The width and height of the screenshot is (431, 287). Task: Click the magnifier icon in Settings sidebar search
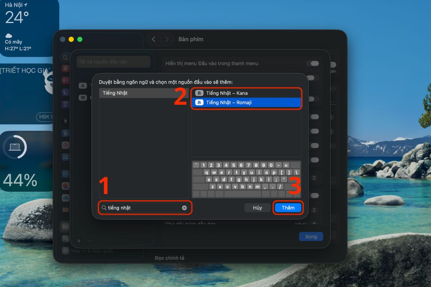point(65,57)
